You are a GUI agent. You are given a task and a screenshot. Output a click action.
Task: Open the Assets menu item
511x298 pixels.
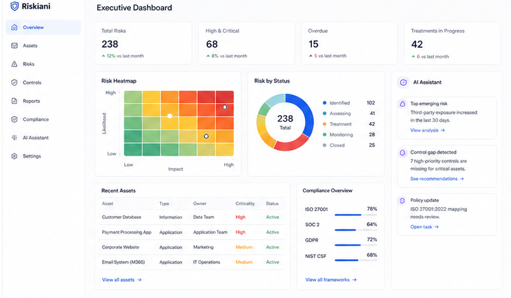coord(43,46)
